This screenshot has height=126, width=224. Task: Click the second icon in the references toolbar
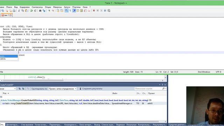(23, 89)
